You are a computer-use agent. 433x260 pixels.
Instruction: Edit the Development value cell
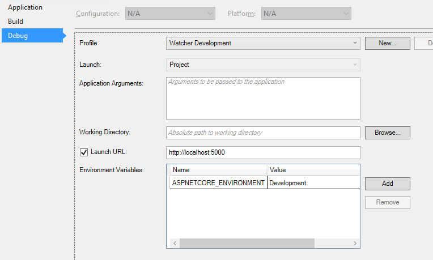[x=313, y=183]
